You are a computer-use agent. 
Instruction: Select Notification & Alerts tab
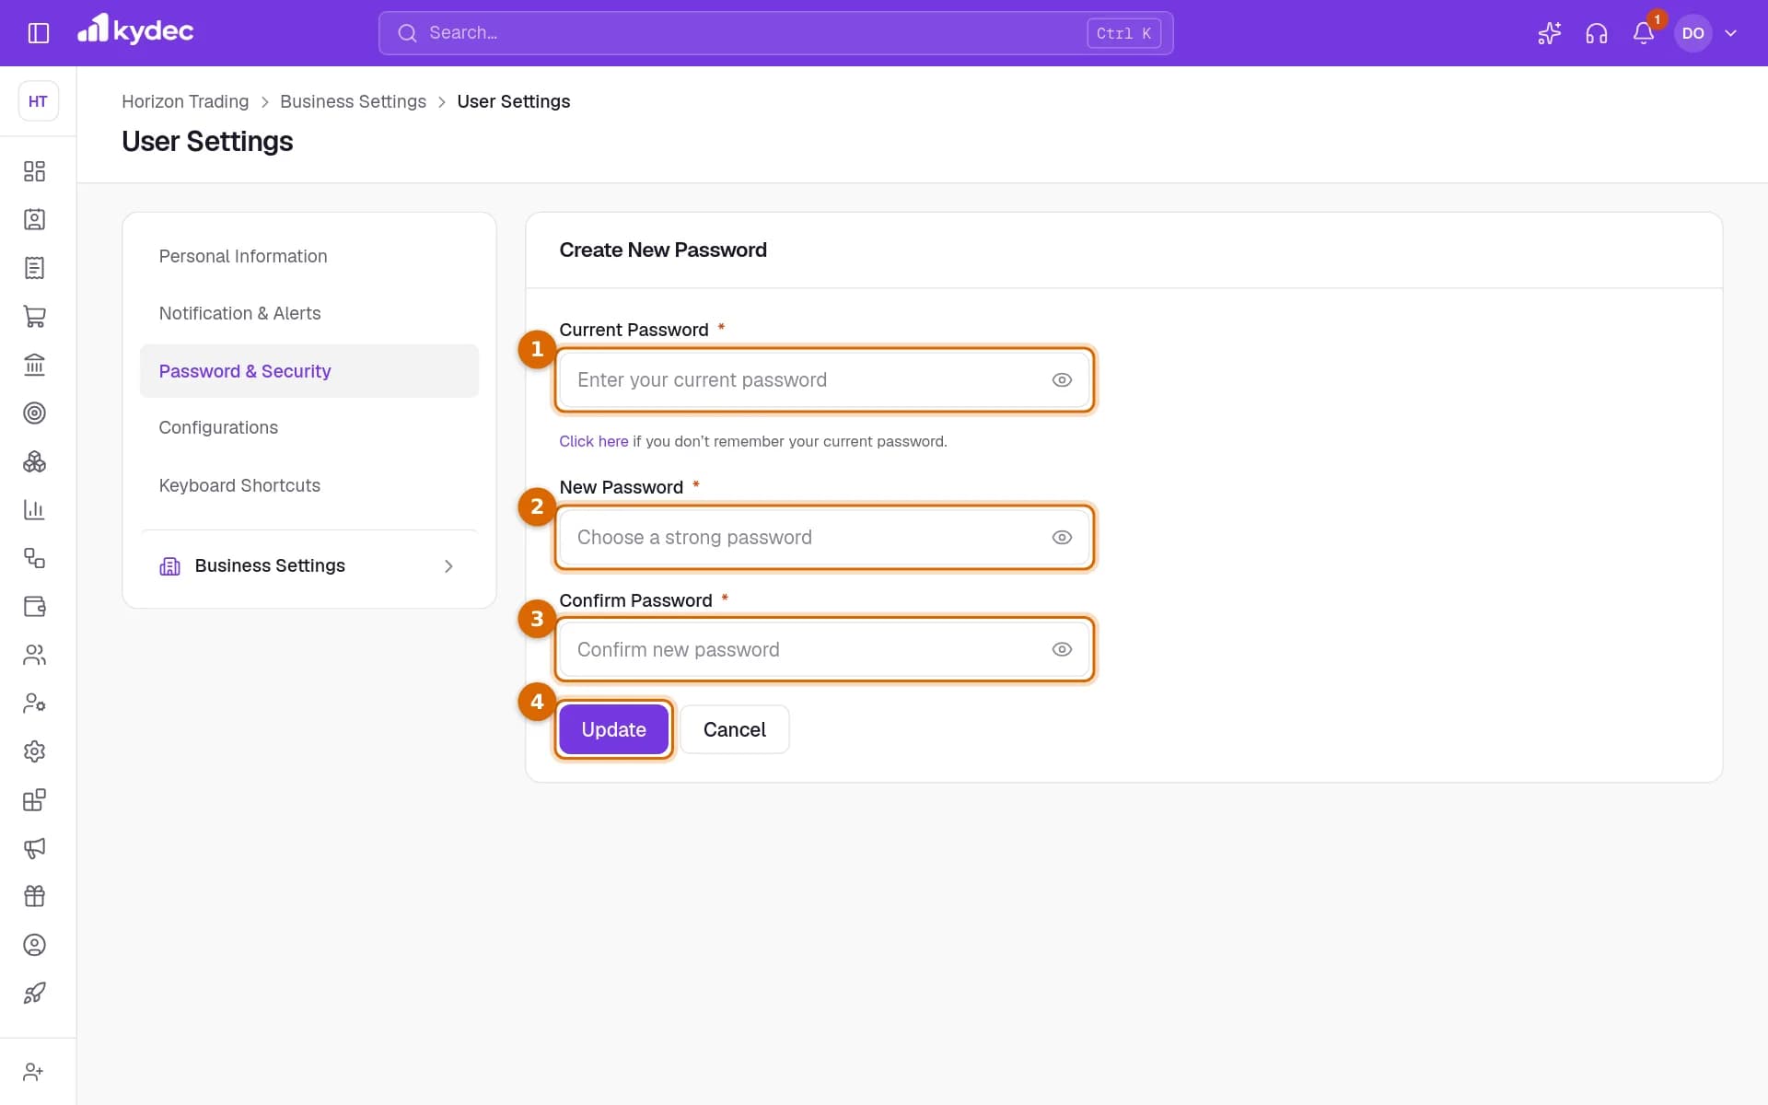click(x=309, y=313)
